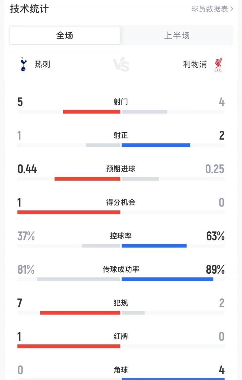Screen dimensions: 242x380
Task: Tap the VS matchup icon
Action: [121, 64]
